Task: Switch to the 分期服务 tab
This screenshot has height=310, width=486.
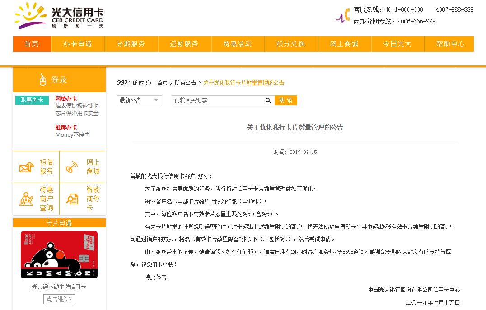Action: pos(131,44)
